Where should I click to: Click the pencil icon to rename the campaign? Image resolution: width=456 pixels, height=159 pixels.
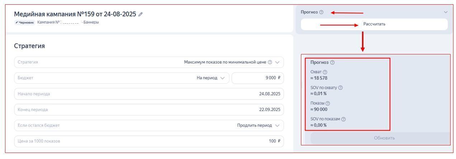[141, 14]
